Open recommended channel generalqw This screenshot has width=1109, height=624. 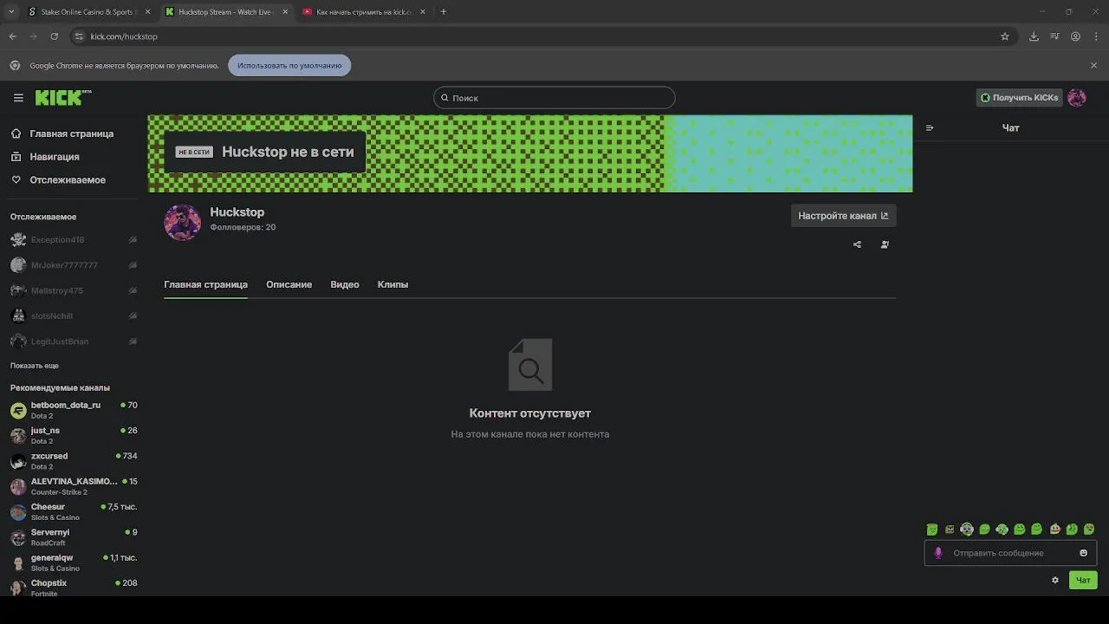(74, 562)
